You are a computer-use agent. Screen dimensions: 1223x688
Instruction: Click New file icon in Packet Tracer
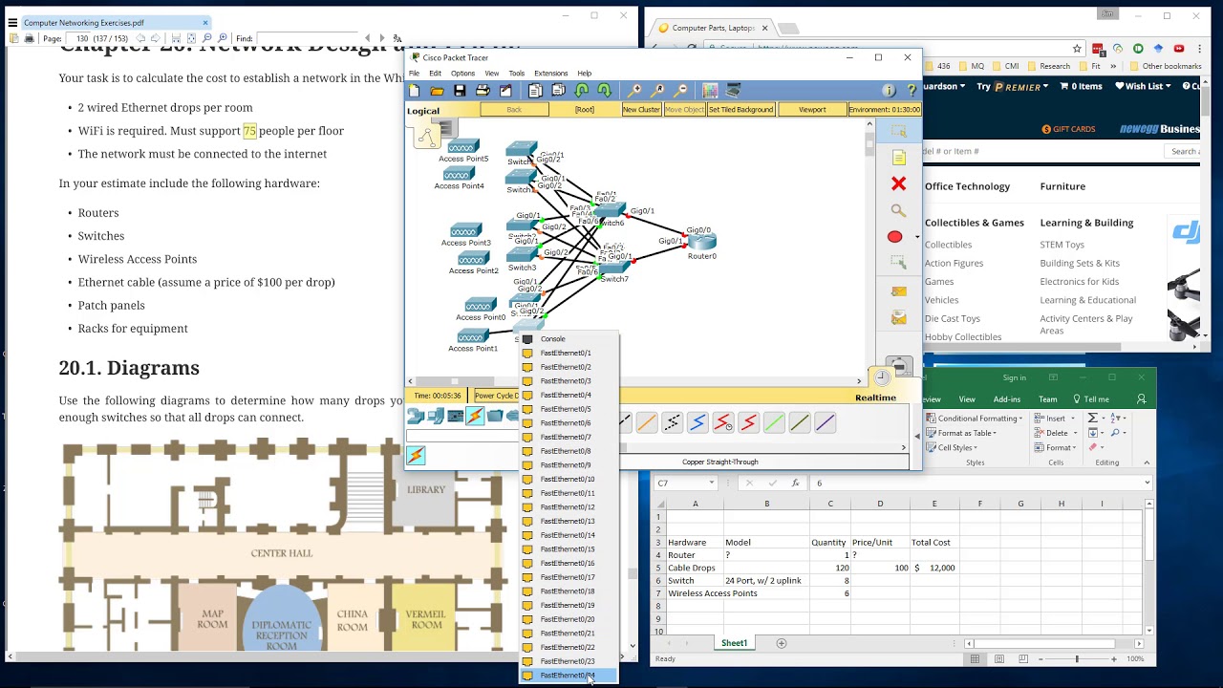click(415, 91)
